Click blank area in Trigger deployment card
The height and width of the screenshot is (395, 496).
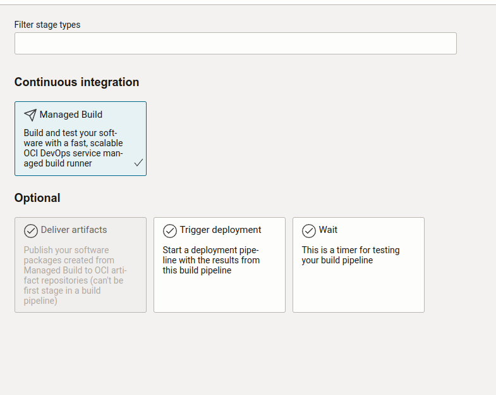click(x=219, y=294)
